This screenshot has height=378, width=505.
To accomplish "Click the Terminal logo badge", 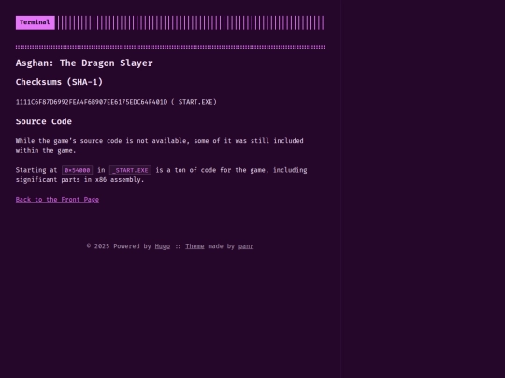I will tap(36, 22).
